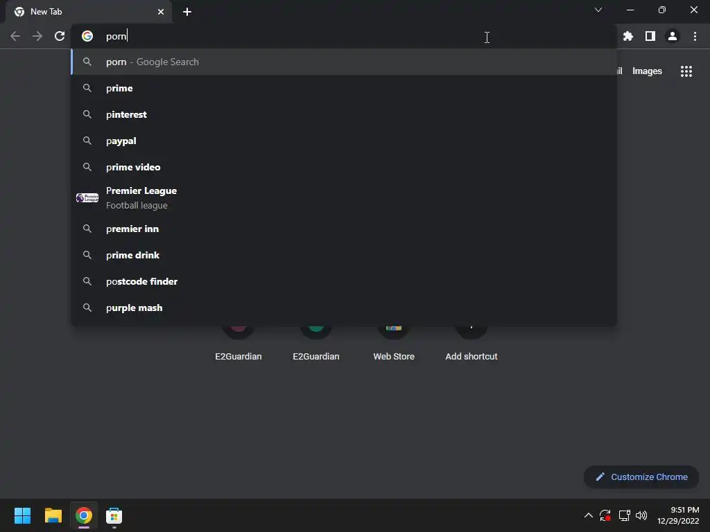Choose the 'premier inn' suggestion
Screen dimensions: 710x532
(344, 229)
